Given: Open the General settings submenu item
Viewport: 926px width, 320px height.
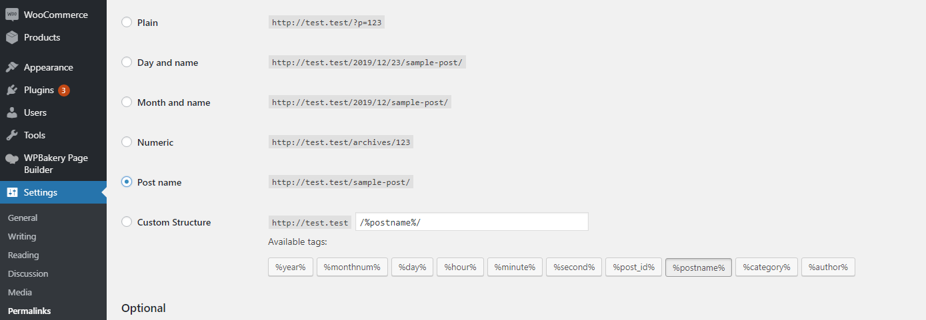Looking at the screenshot, I should coord(23,218).
